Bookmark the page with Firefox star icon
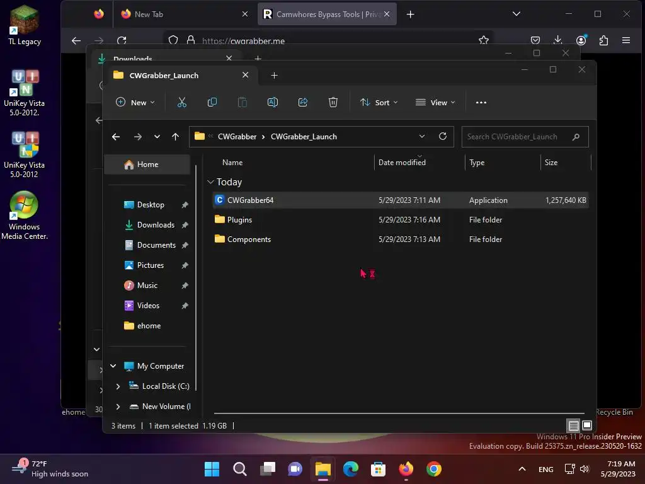This screenshot has height=484, width=645. [484, 40]
